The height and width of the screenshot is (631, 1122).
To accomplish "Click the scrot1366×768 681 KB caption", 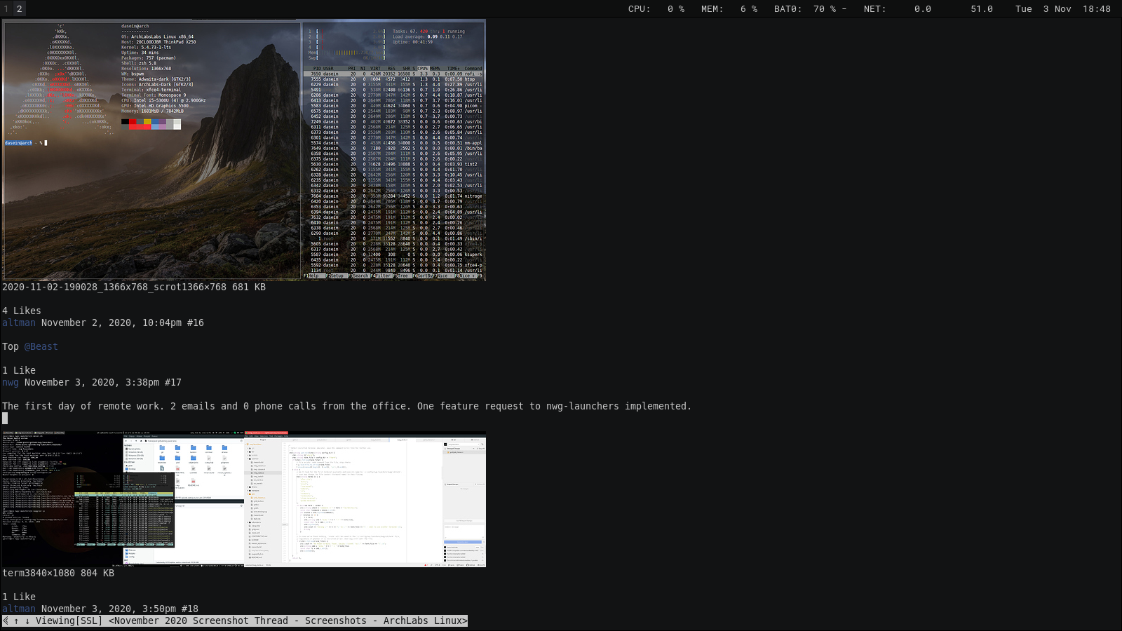I will [134, 287].
